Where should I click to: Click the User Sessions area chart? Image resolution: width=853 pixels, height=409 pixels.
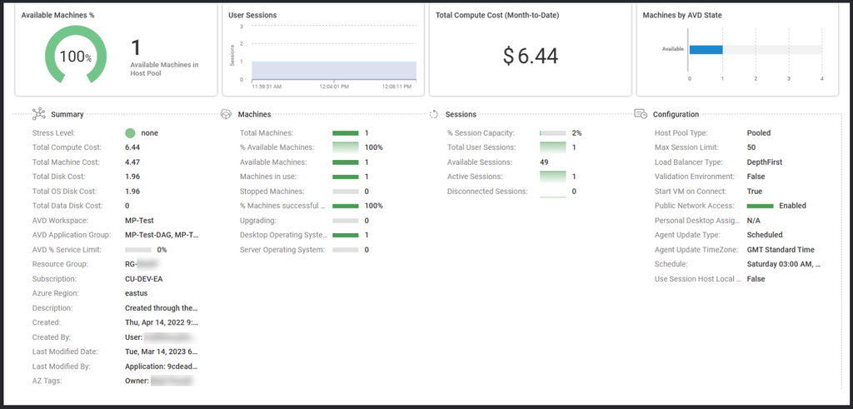tap(334, 71)
